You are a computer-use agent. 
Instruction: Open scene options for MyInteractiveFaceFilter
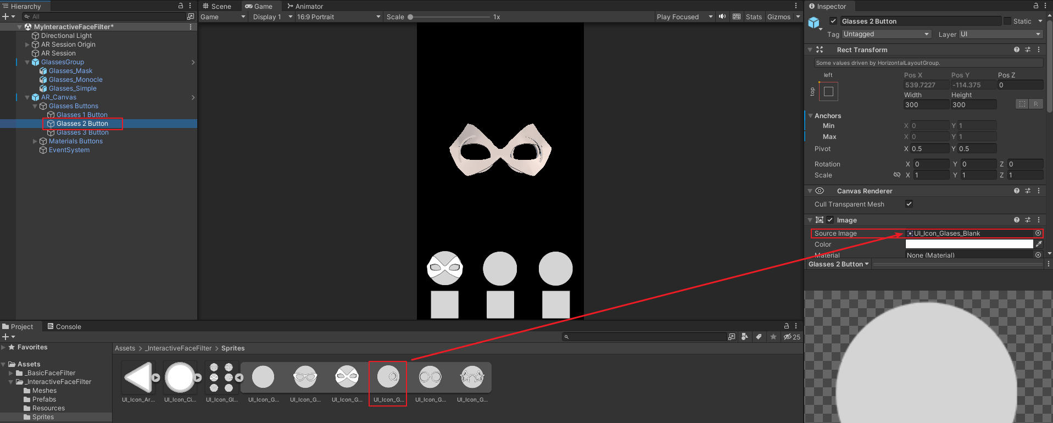click(x=191, y=26)
